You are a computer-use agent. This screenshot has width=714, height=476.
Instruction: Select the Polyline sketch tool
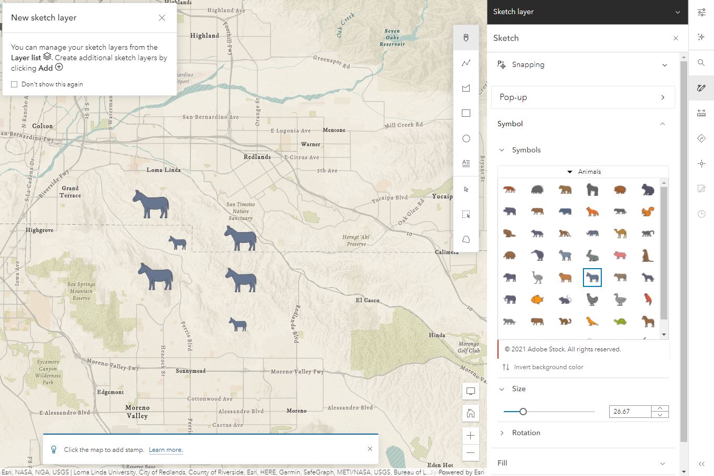coord(466,62)
